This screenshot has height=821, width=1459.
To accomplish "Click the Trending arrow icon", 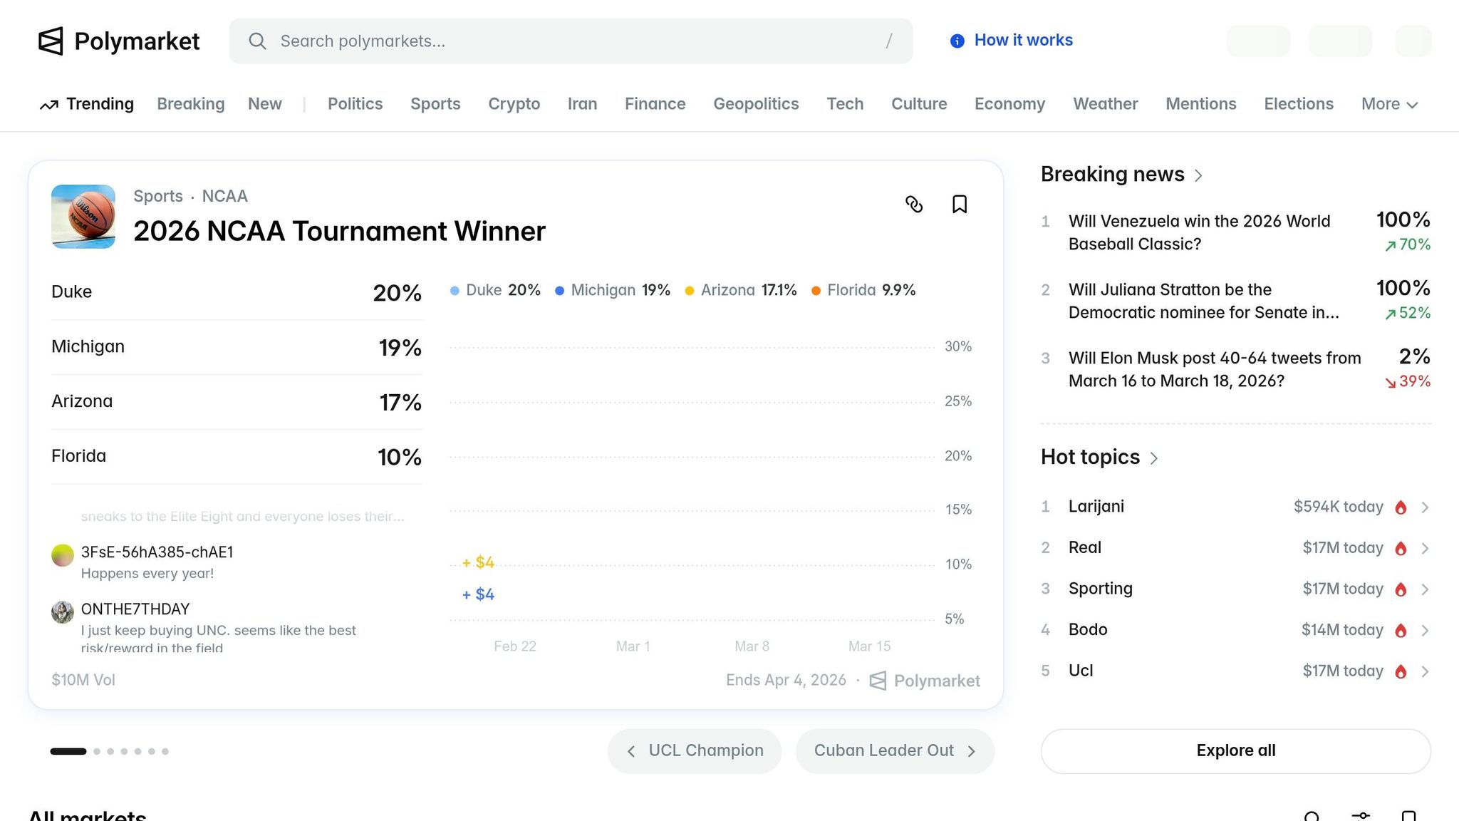I will point(49,105).
